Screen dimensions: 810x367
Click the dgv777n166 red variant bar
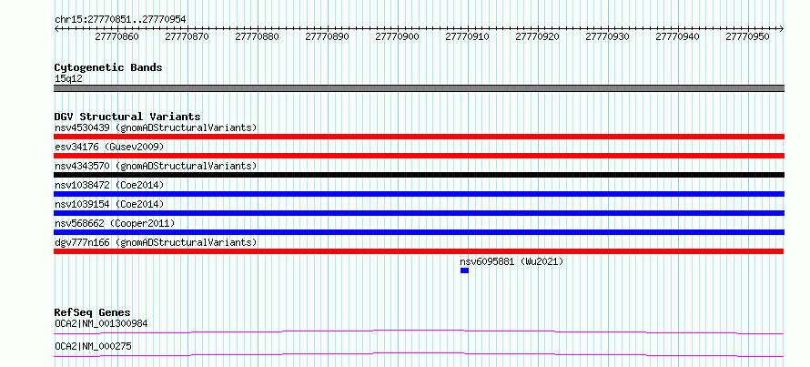(419, 251)
